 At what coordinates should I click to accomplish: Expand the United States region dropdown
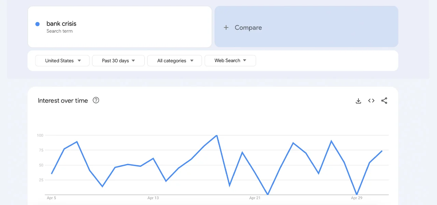[62, 61]
